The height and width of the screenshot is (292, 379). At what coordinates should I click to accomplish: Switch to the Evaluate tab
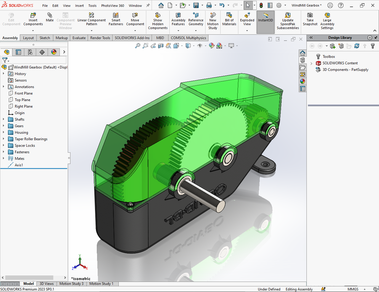(79, 38)
